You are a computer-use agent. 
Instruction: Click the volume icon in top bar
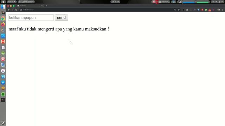click(216, 2)
